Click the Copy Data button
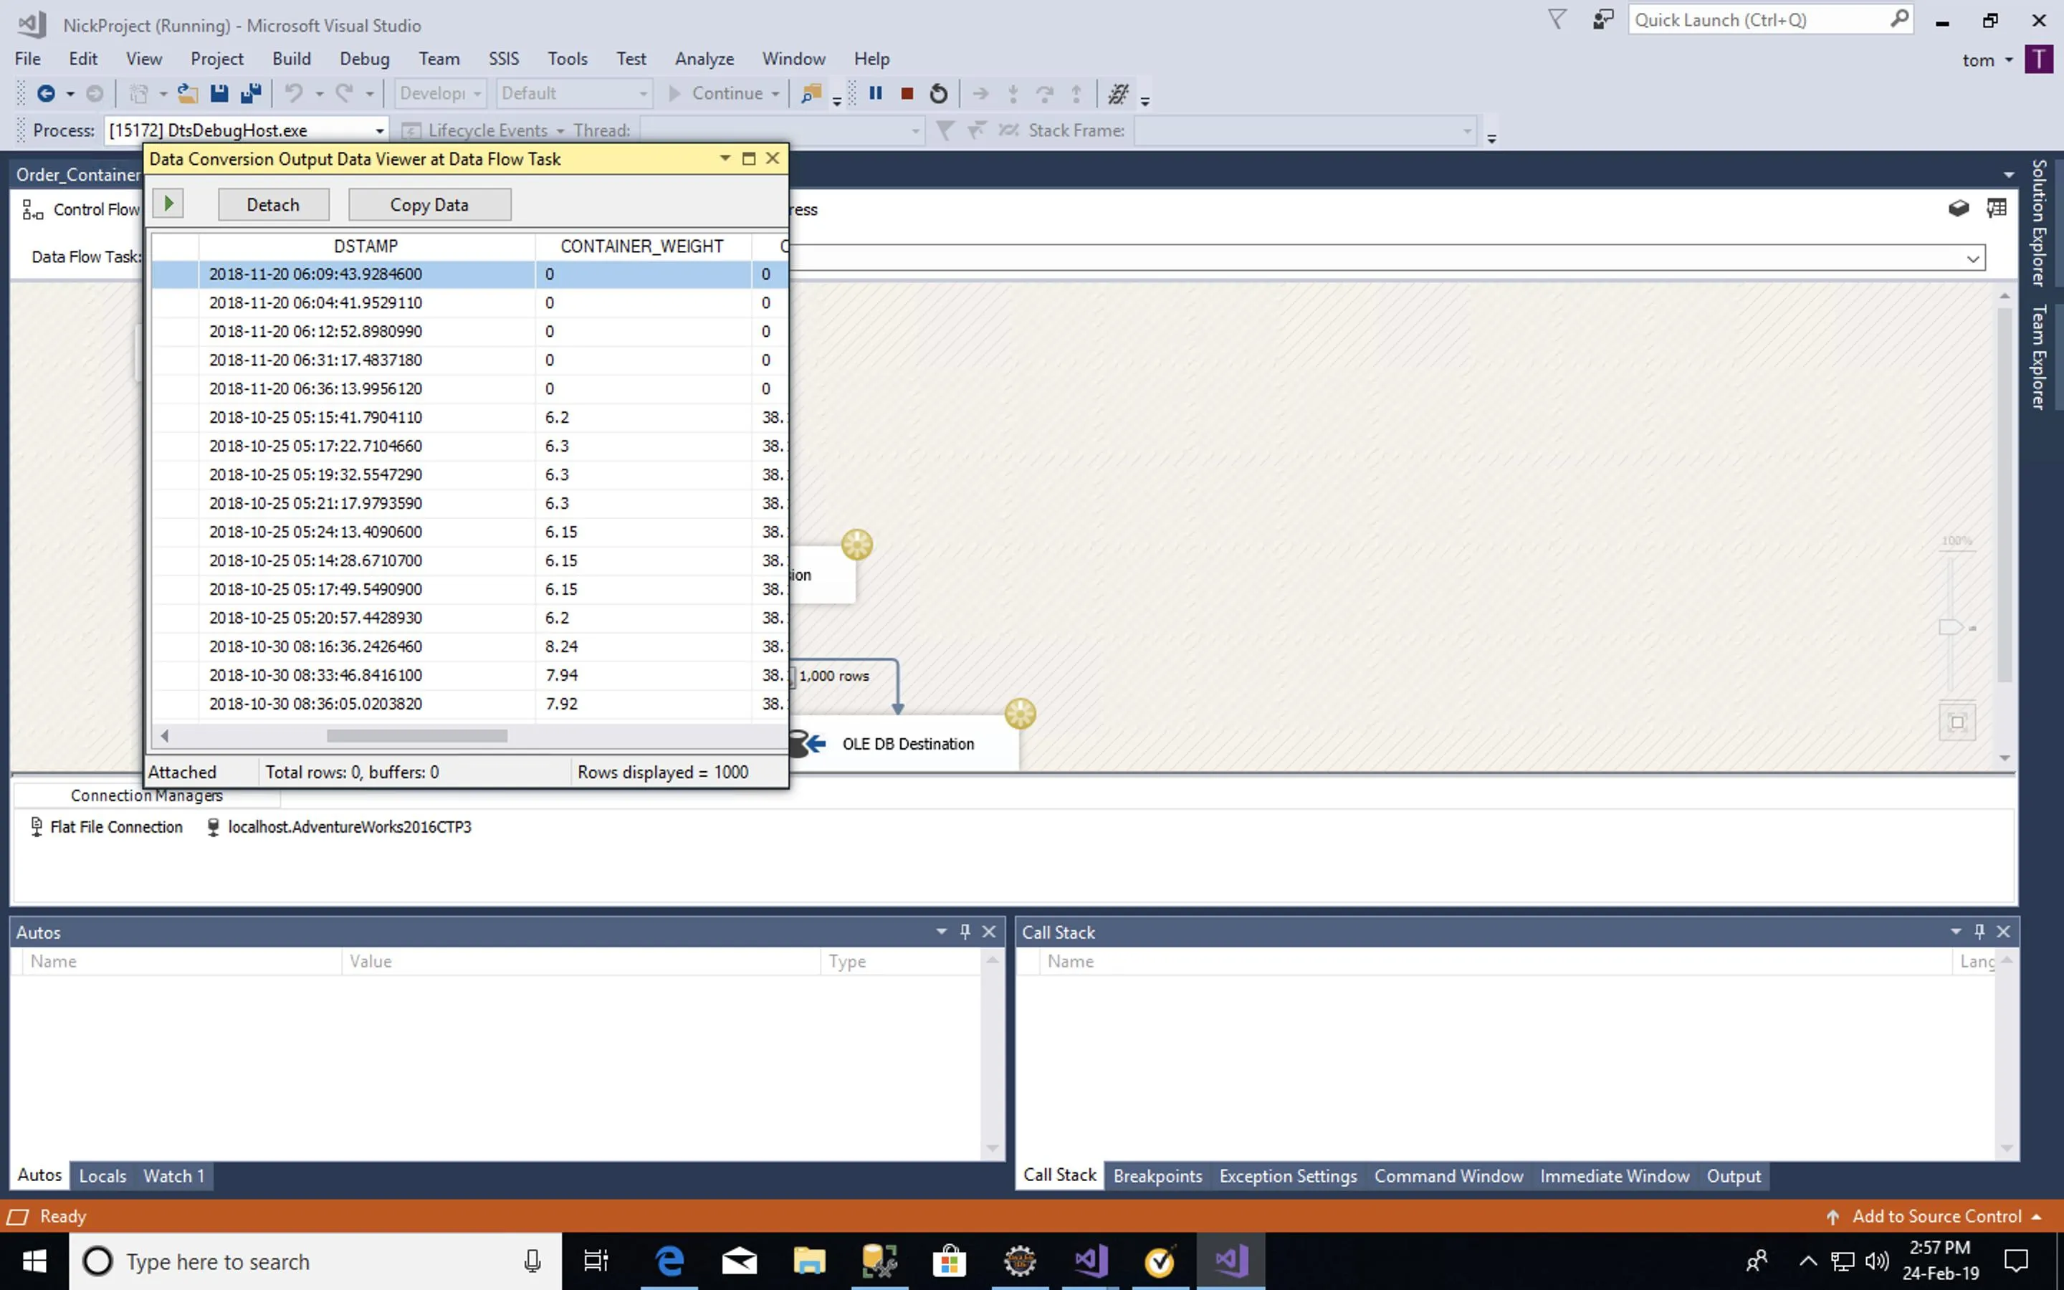The image size is (2064, 1290). pos(429,205)
